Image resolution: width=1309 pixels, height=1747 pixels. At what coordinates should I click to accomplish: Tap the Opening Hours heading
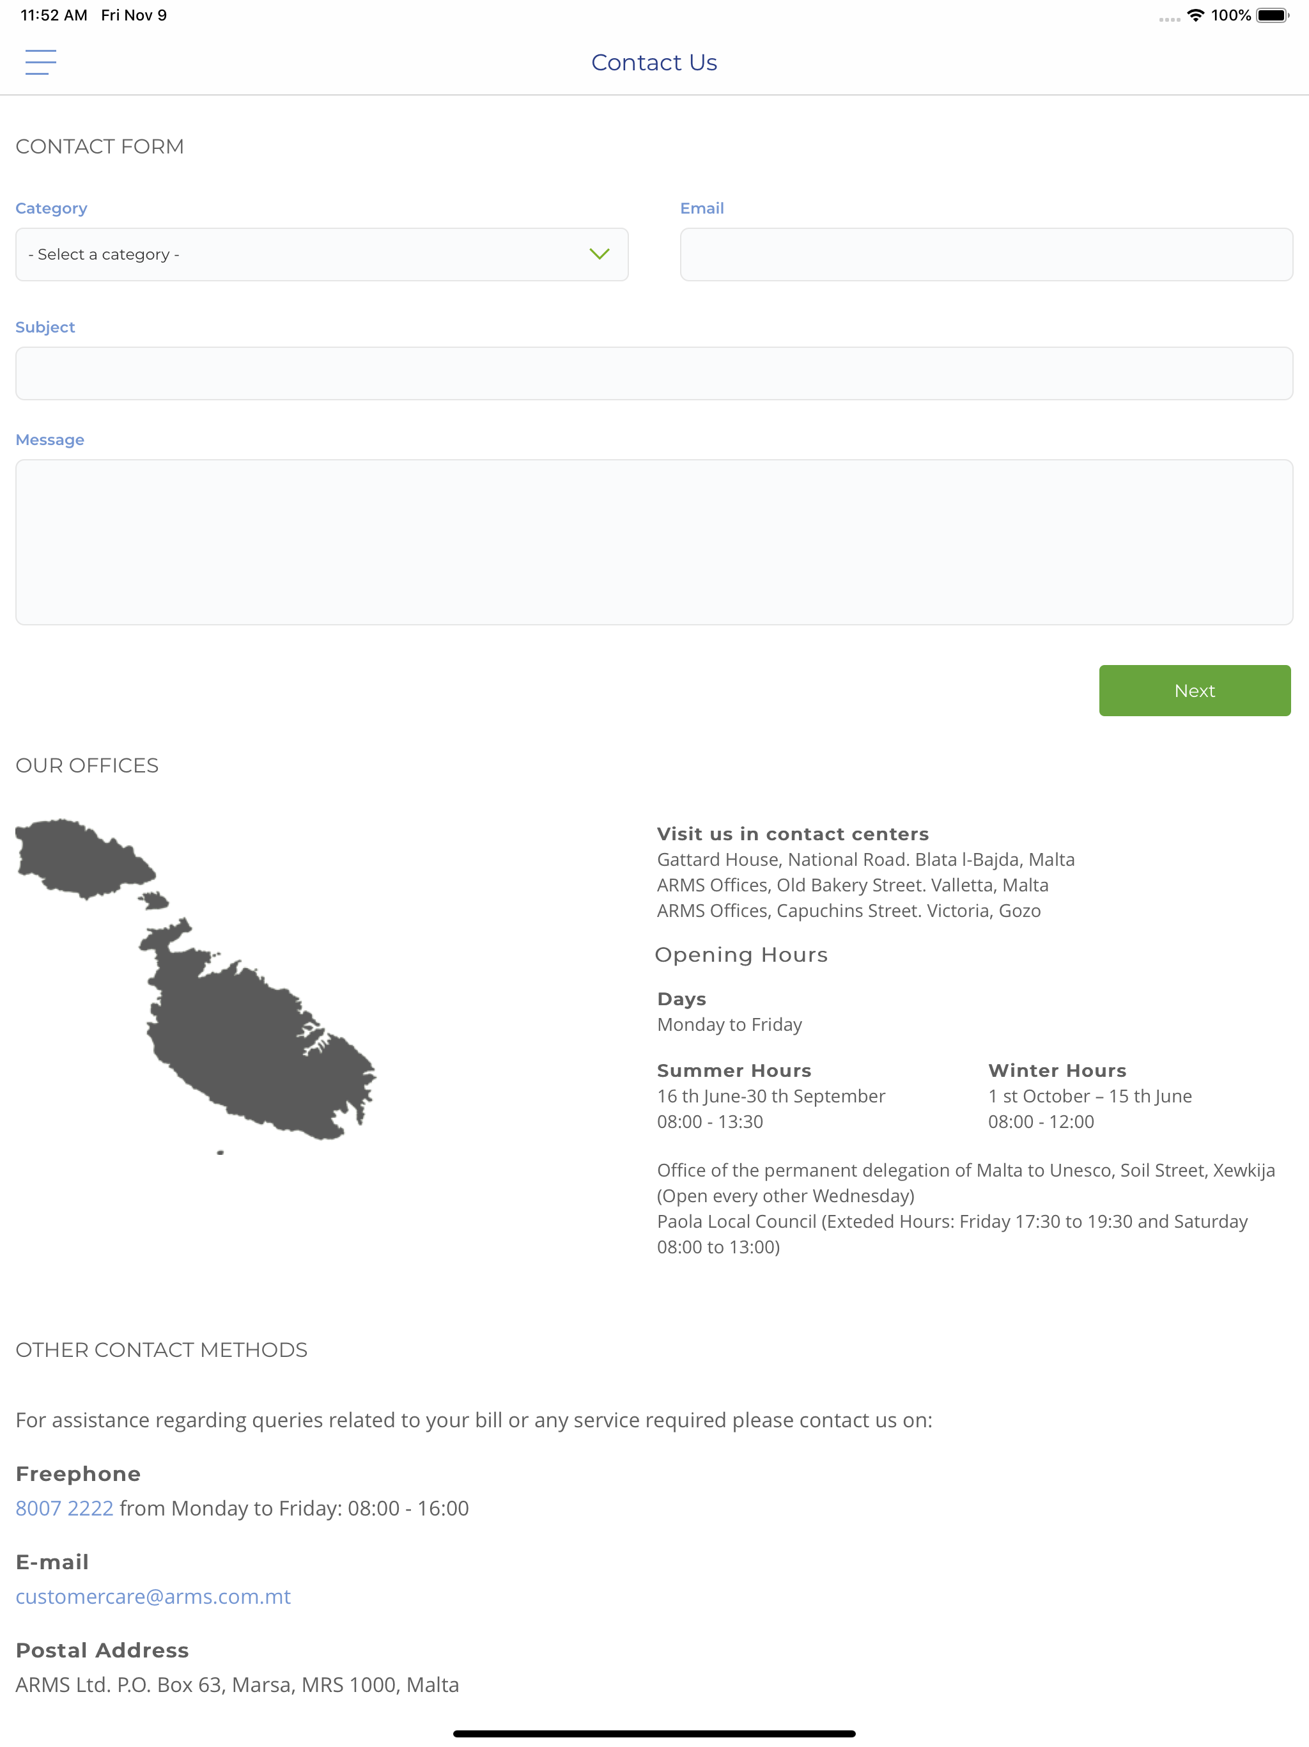pyautogui.click(x=741, y=955)
